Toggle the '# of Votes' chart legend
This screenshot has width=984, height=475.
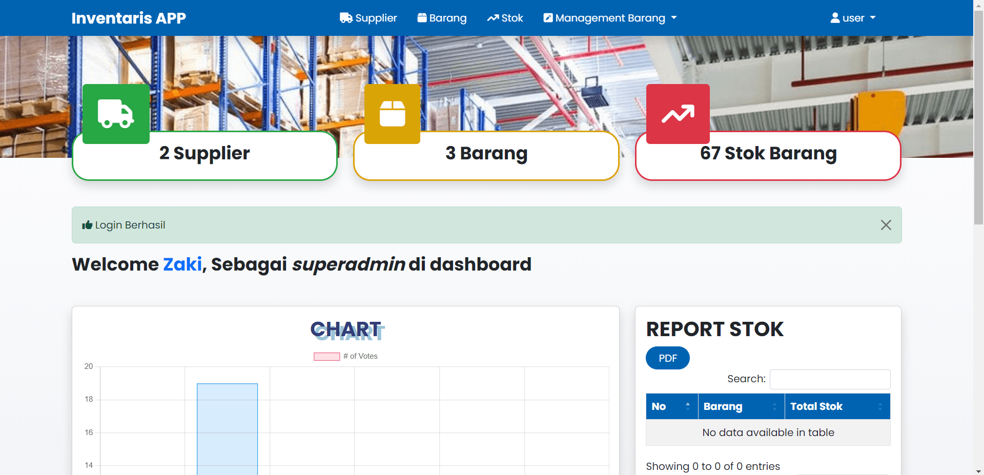[x=345, y=356]
